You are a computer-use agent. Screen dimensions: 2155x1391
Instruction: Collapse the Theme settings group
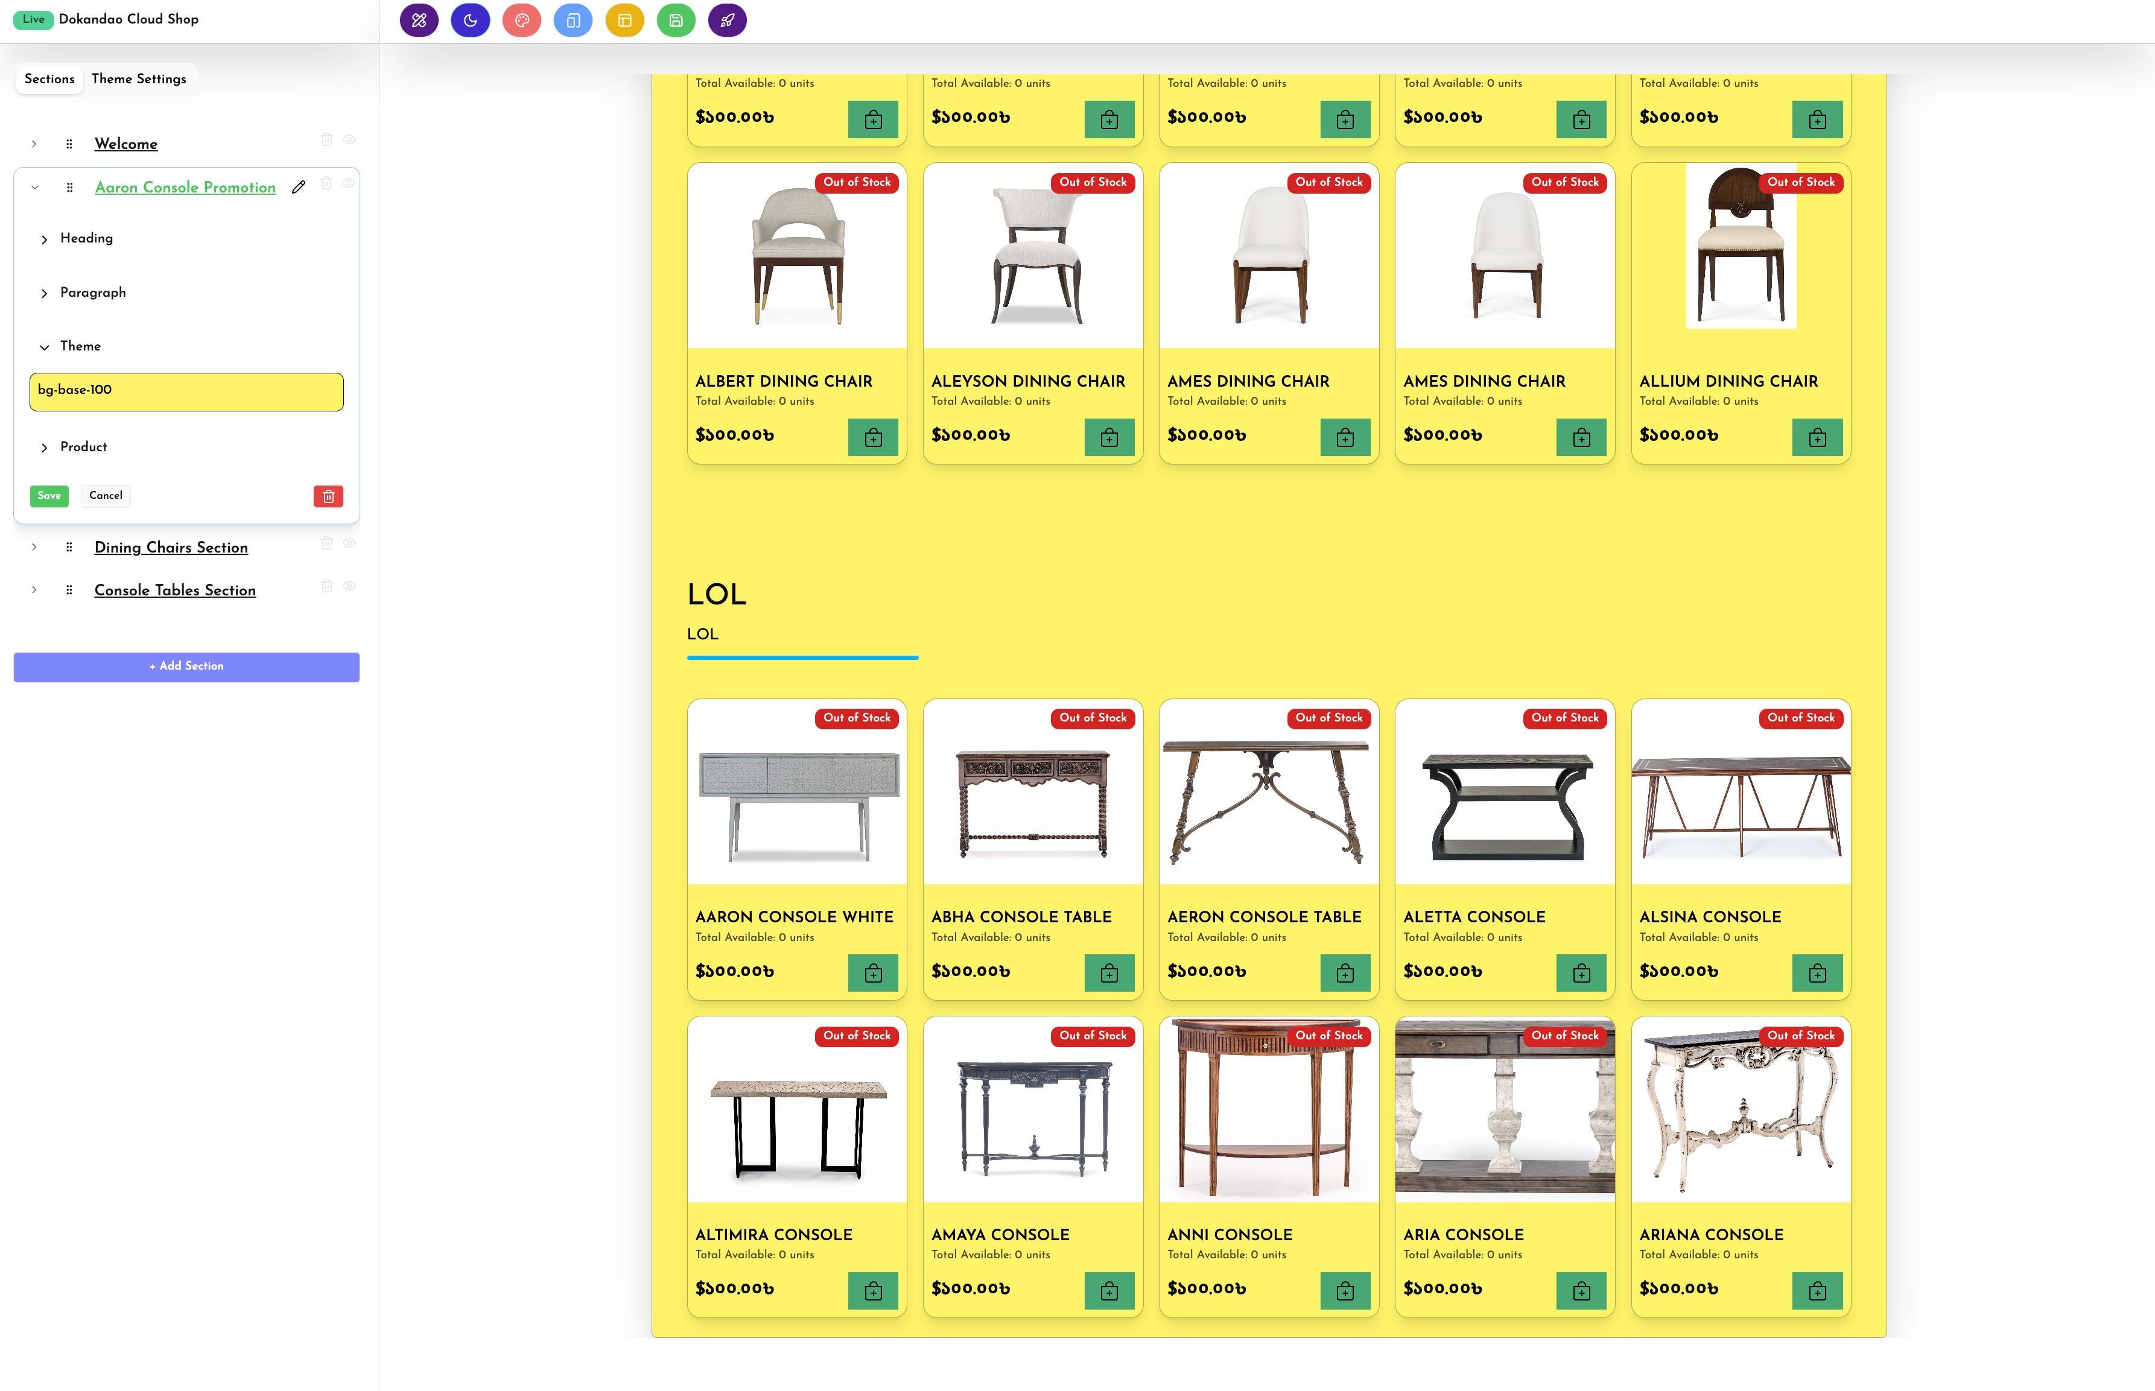(80, 346)
